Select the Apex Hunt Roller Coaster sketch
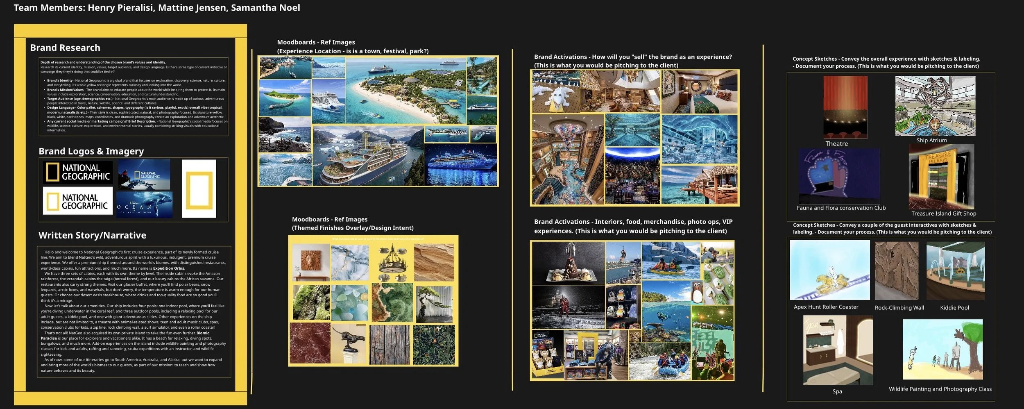The image size is (1024, 409). tap(830, 270)
